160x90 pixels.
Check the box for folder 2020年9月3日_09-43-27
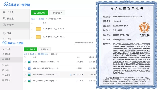(x=32, y=37)
